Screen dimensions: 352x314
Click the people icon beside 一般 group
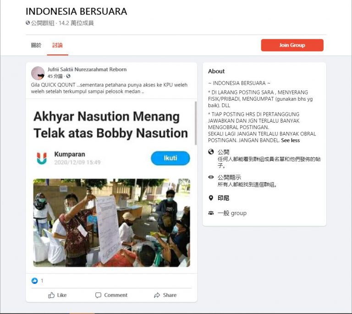[x=211, y=213]
